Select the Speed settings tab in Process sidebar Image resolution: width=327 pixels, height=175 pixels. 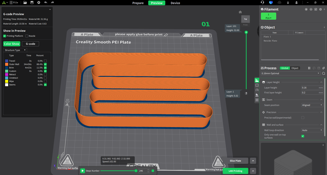(x=257, y=89)
